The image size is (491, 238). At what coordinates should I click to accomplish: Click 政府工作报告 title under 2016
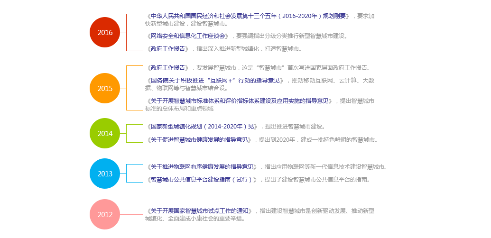tap(170, 49)
